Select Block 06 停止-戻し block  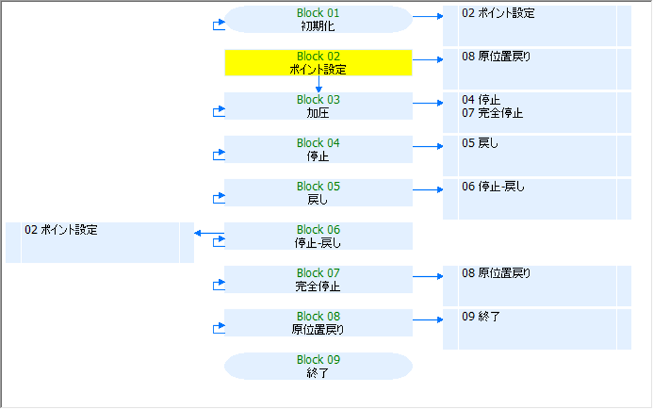point(318,236)
